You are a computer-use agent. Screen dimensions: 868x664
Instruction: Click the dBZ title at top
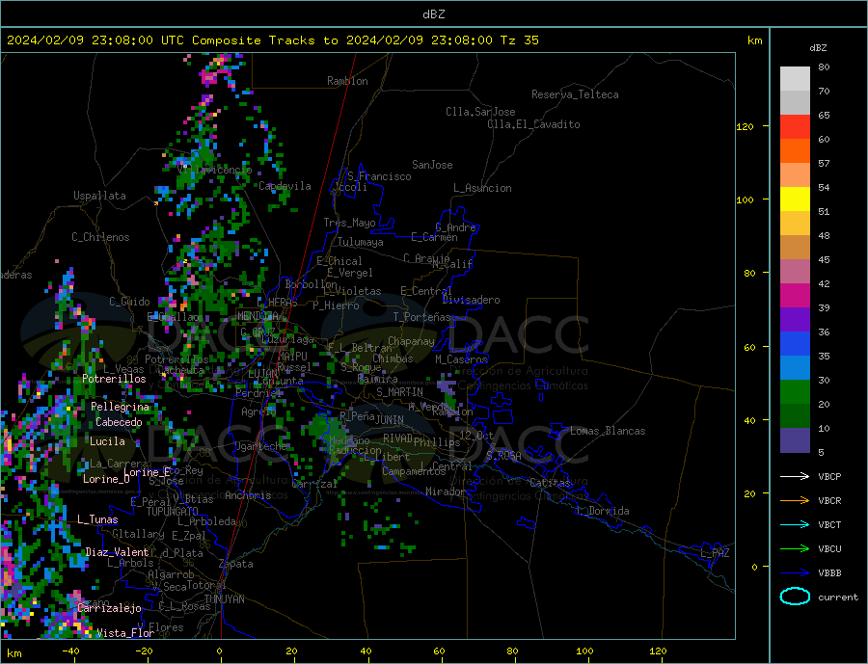[x=433, y=14]
